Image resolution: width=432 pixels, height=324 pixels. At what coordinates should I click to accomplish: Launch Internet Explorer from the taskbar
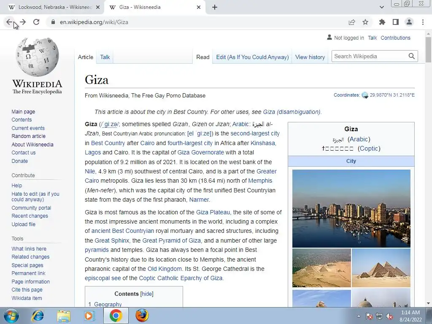pos(38,316)
